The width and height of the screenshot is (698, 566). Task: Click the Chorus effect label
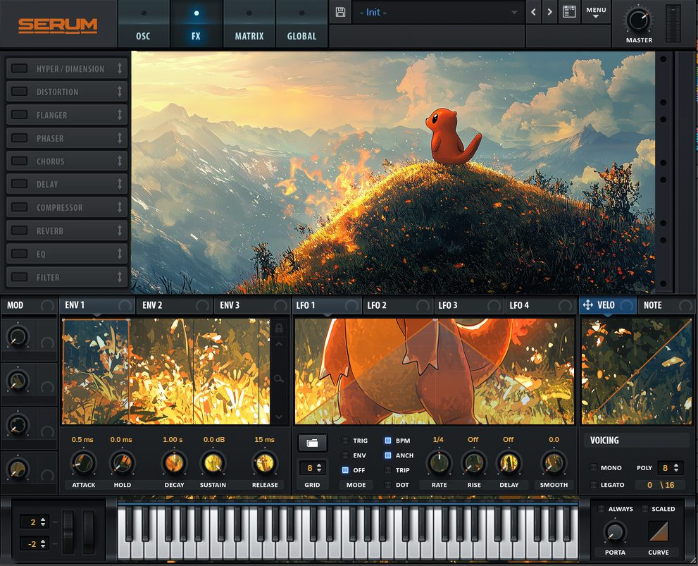tap(50, 161)
